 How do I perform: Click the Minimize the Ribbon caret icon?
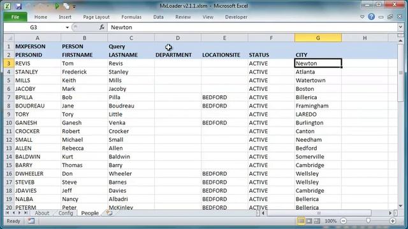(362, 17)
